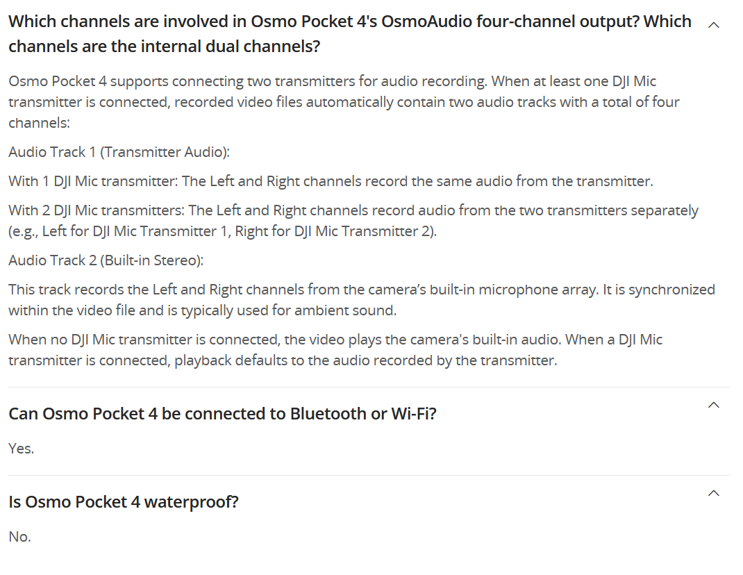
Task: Click the Bluetooth or Wi-Fi question heading
Action: 222,414
